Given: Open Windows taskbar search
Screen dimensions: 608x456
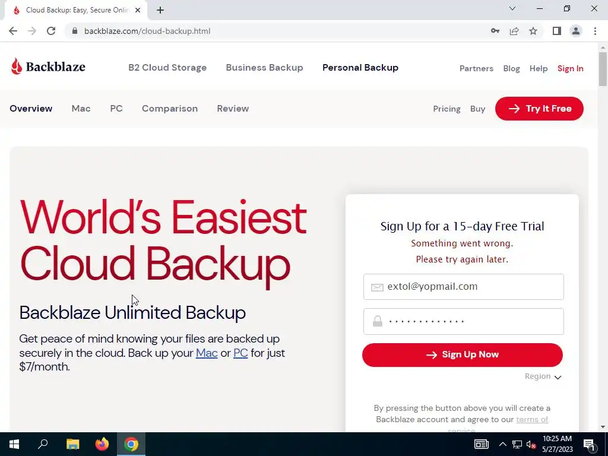Looking at the screenshot, I should (x=43, y=444).
